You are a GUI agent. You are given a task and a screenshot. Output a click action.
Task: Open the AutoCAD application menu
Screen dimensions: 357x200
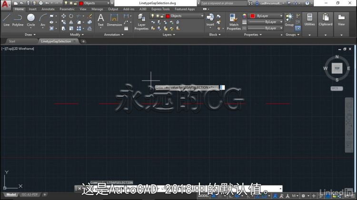point(5,5)
